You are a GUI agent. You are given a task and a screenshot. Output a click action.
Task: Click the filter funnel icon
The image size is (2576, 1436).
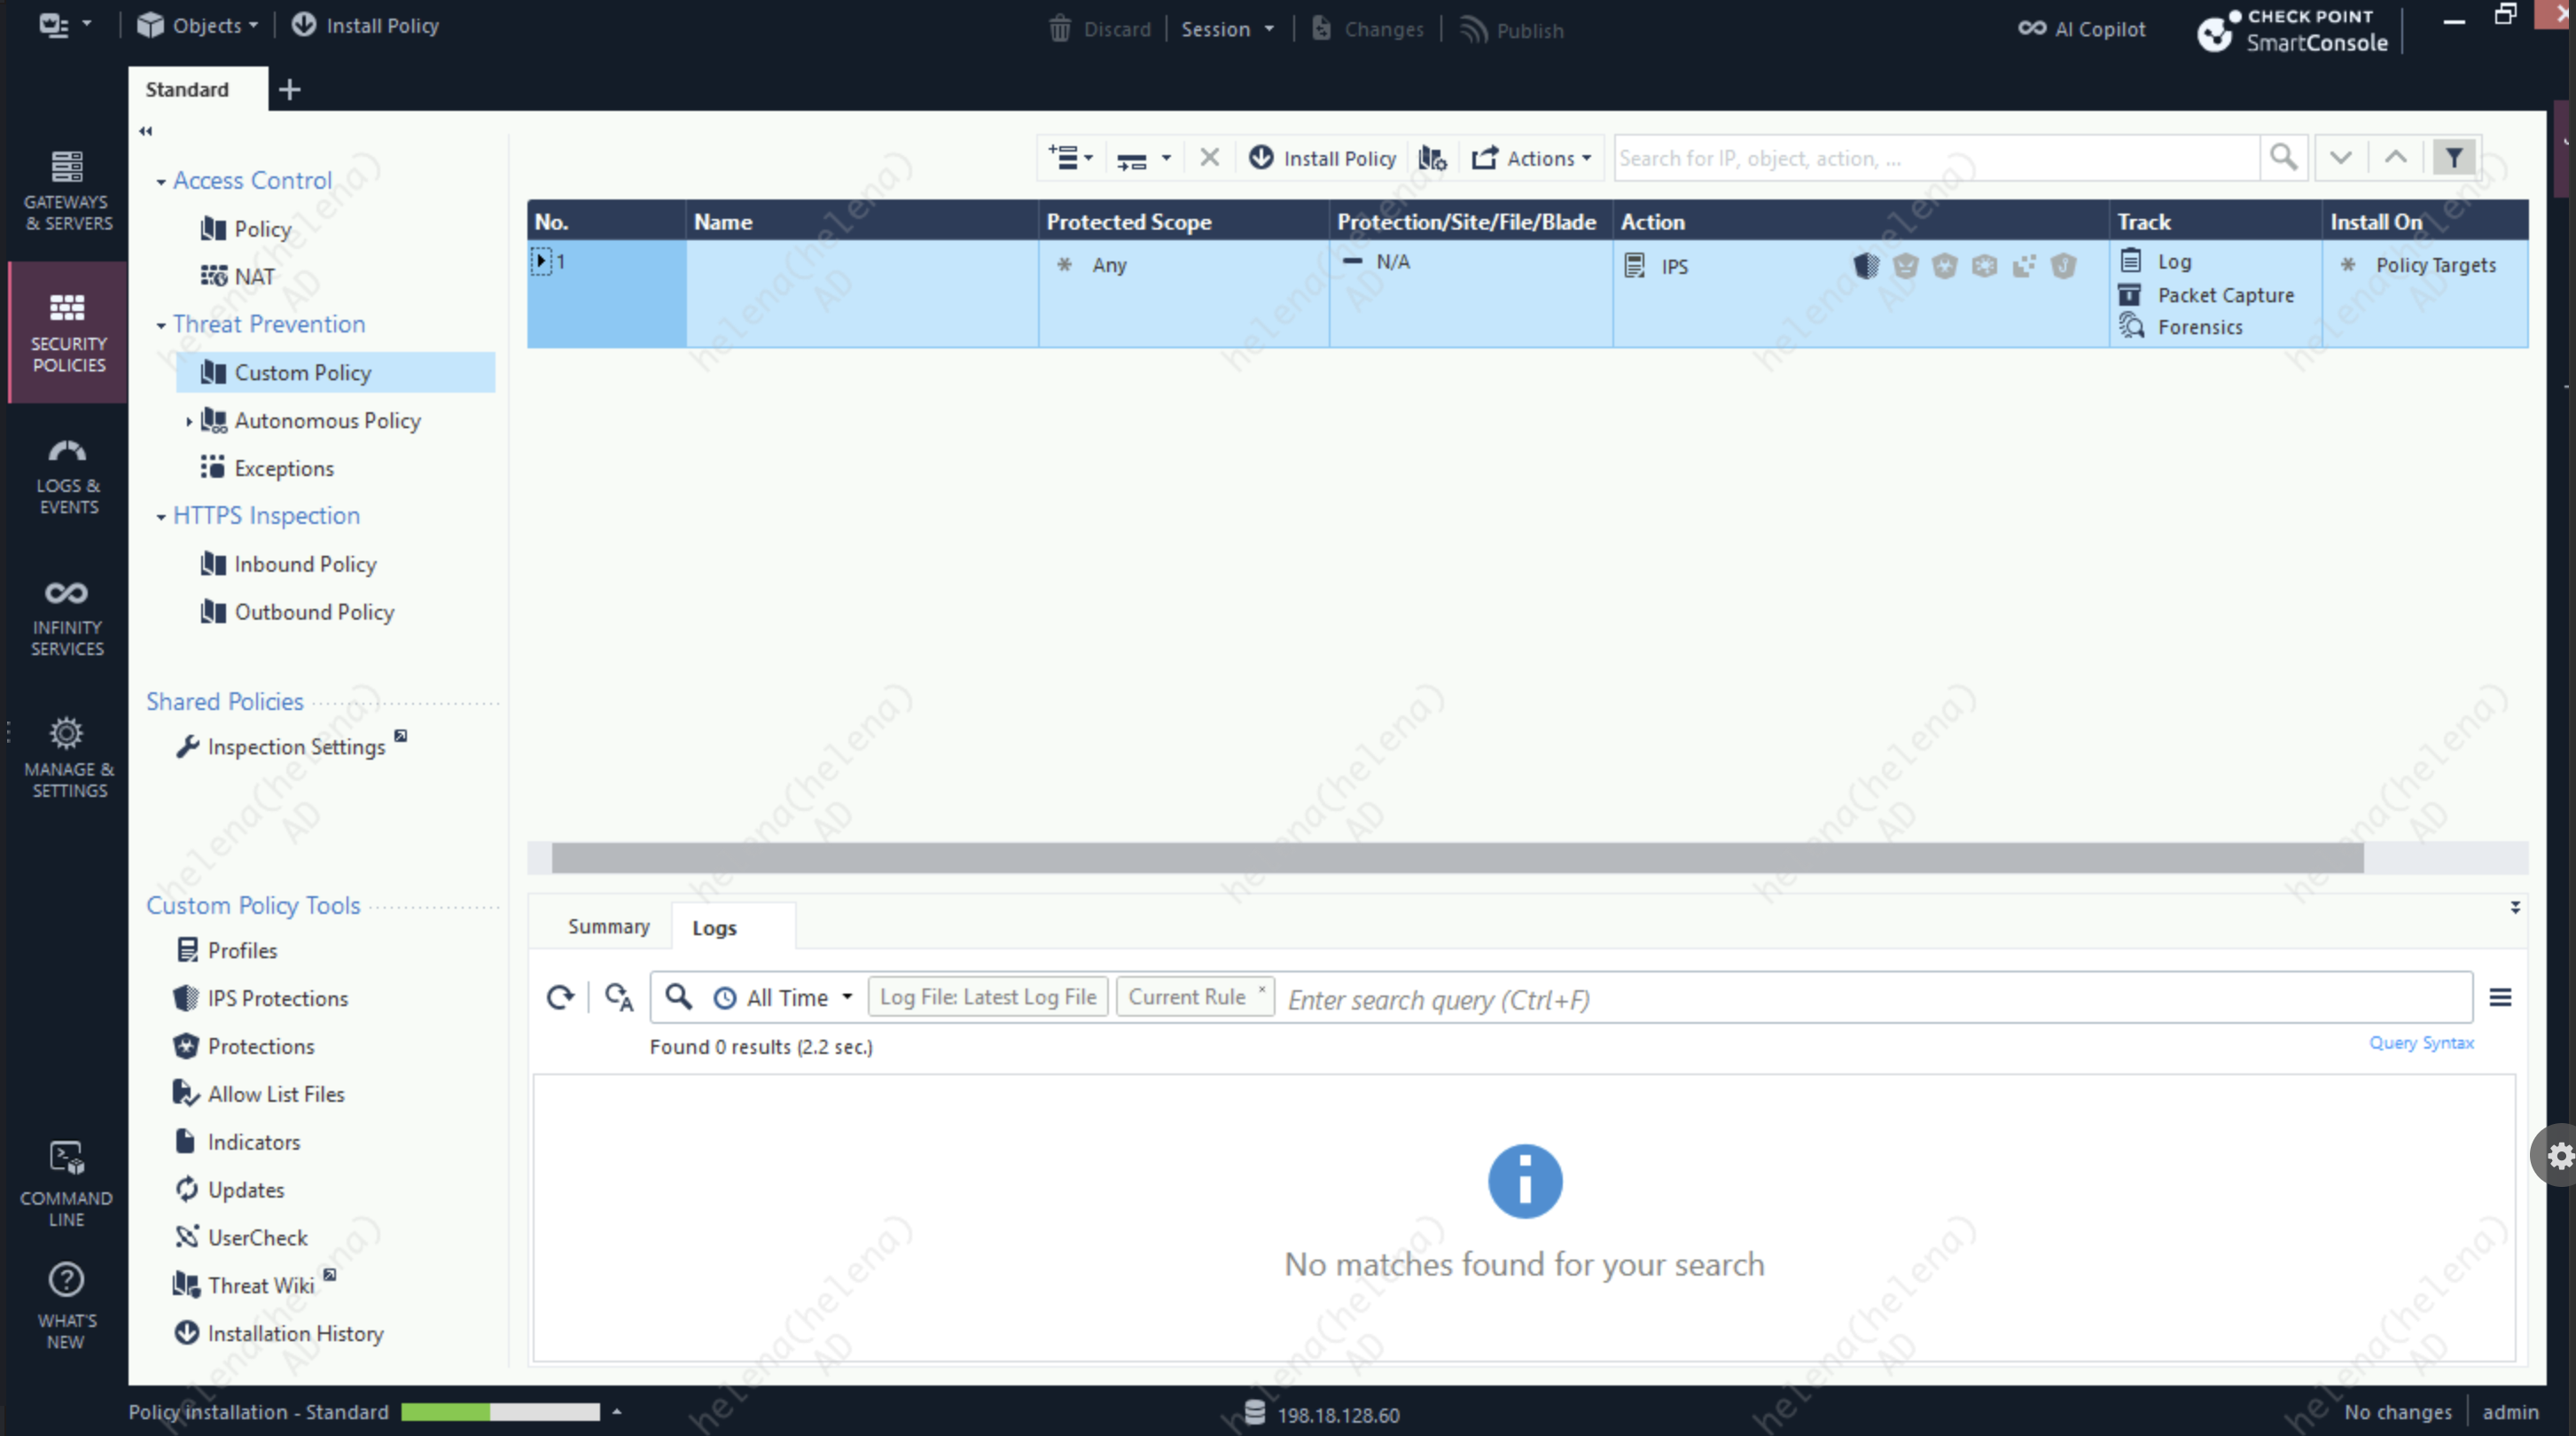coord(2454,157)
